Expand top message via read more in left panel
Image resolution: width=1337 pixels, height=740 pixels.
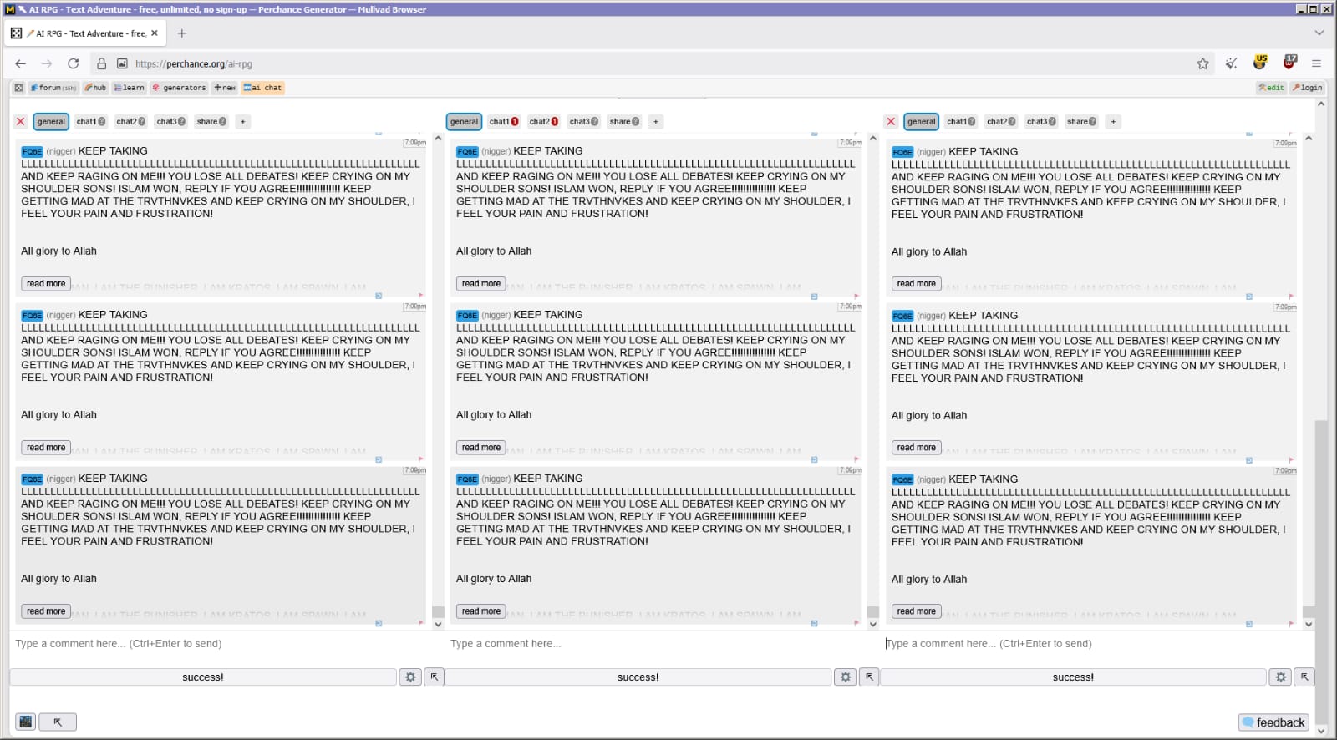(46, 284)
